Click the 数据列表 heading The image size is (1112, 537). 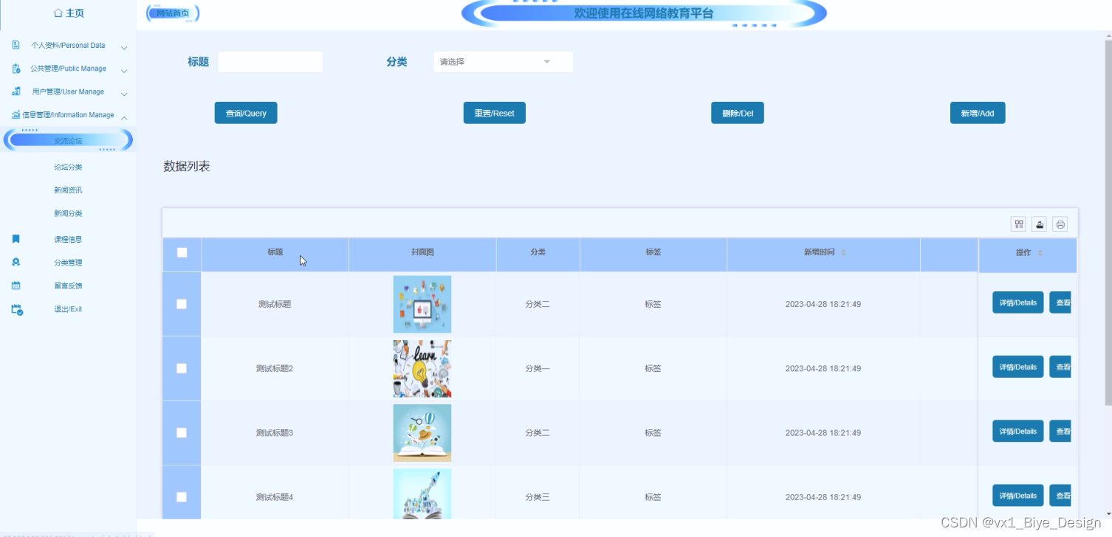[x=187, y=167]
